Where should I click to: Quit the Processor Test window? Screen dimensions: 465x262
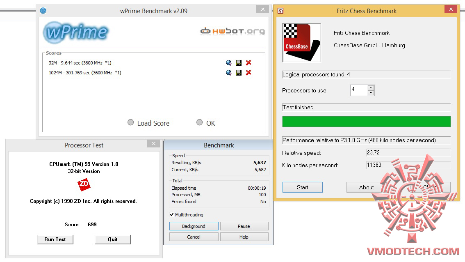coord(113,239)
